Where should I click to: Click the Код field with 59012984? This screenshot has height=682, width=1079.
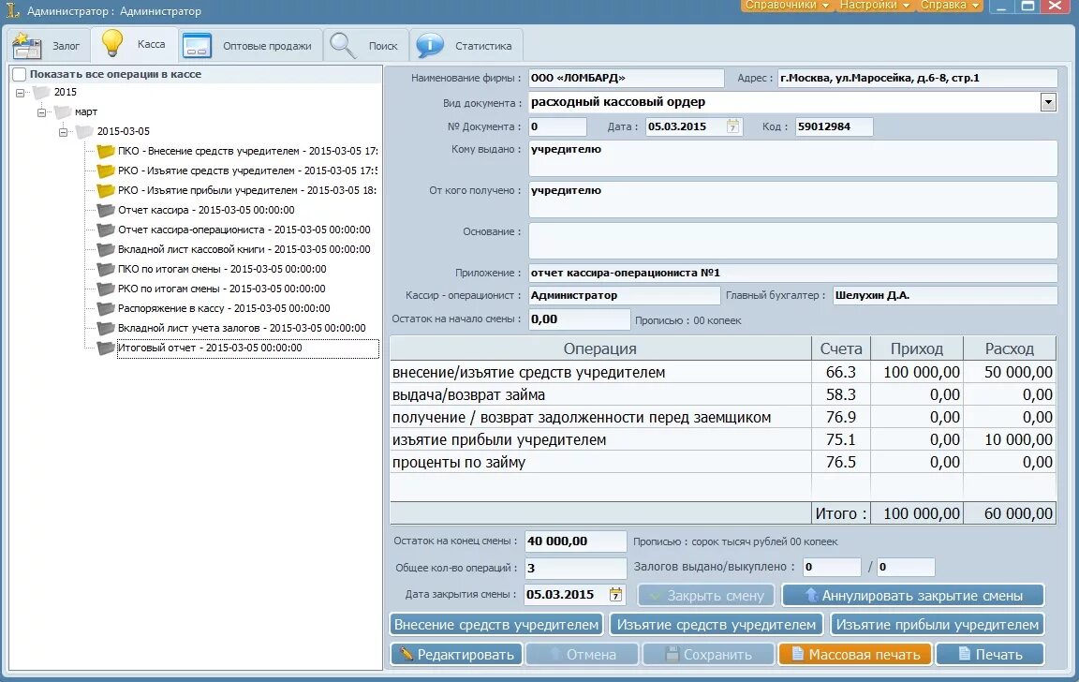point(834,126)
